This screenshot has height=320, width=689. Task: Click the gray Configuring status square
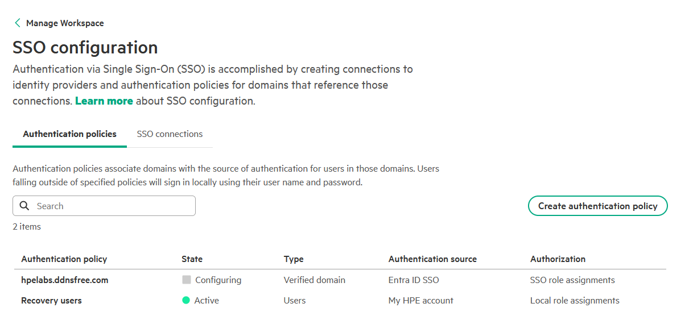tap(187, 280)
